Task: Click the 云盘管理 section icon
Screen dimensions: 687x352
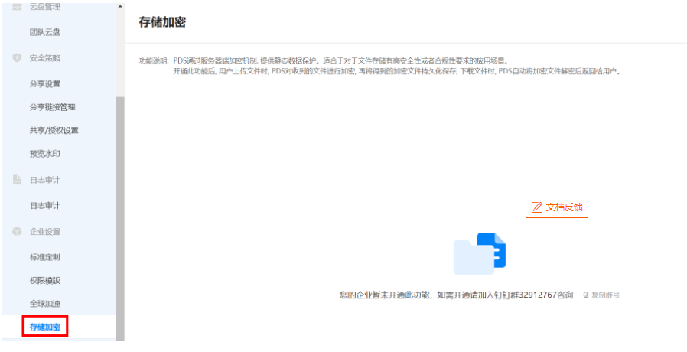Action: [x=17, y=6]
